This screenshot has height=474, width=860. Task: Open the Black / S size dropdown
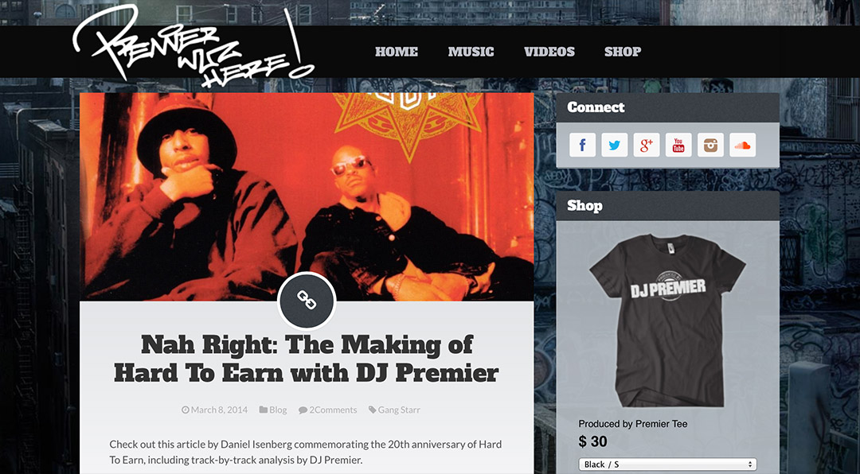click(667, 464)
